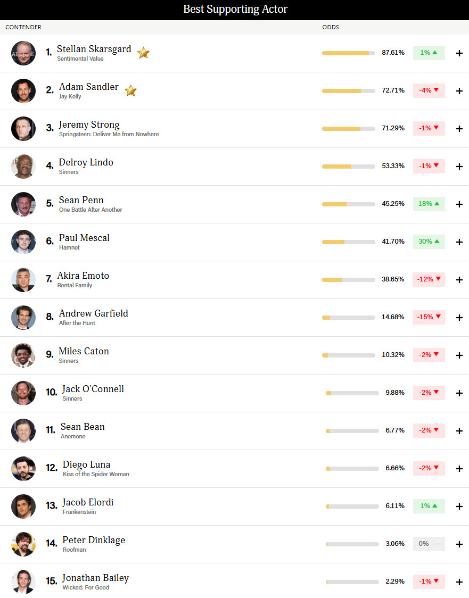This screenshot has width=469, height=598.
Task: Click the plus icon for Paul Mescal
Action: (459, 242)
